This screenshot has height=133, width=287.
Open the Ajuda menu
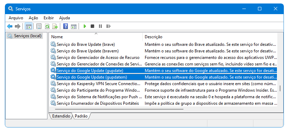(x=64, y=18)
